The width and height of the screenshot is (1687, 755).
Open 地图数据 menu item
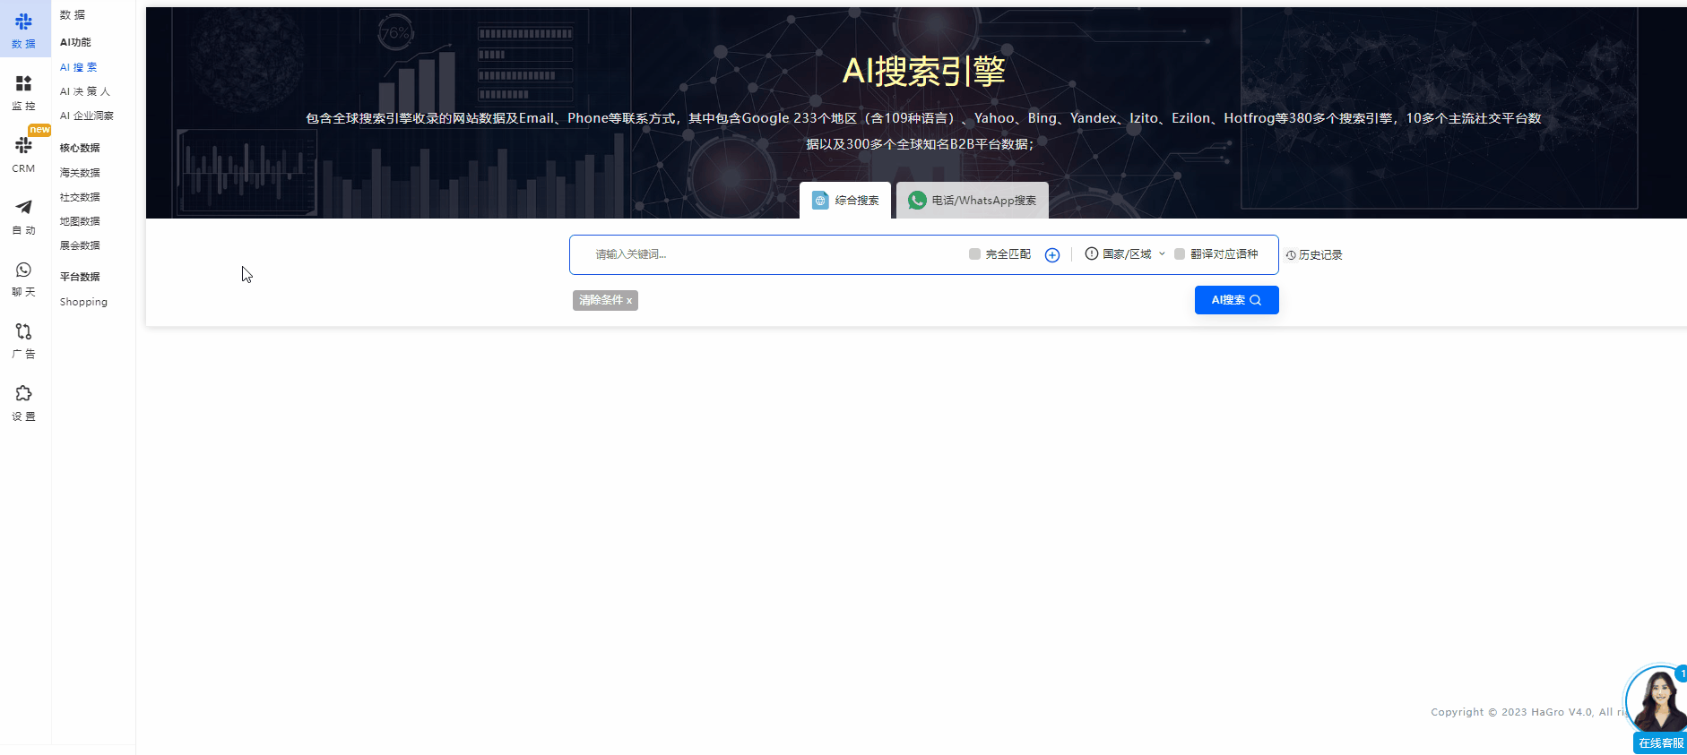(x=80, y=221)
